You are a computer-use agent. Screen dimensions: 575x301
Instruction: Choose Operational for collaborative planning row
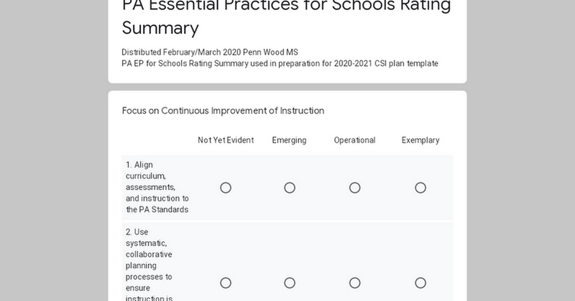pyautogui.click(x=355, y=283)
